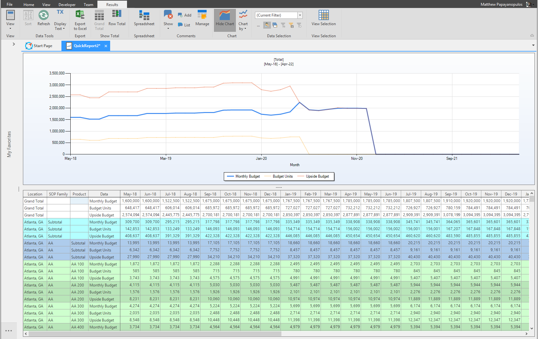Switch to the Developer ribbon tab
Image resolution: width=538 pixels, height=339 pixels.
67,4
